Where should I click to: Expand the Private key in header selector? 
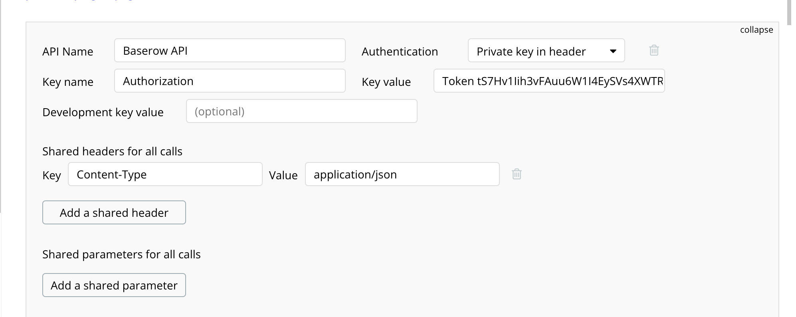pyautogui.click(x=546, y=51)
